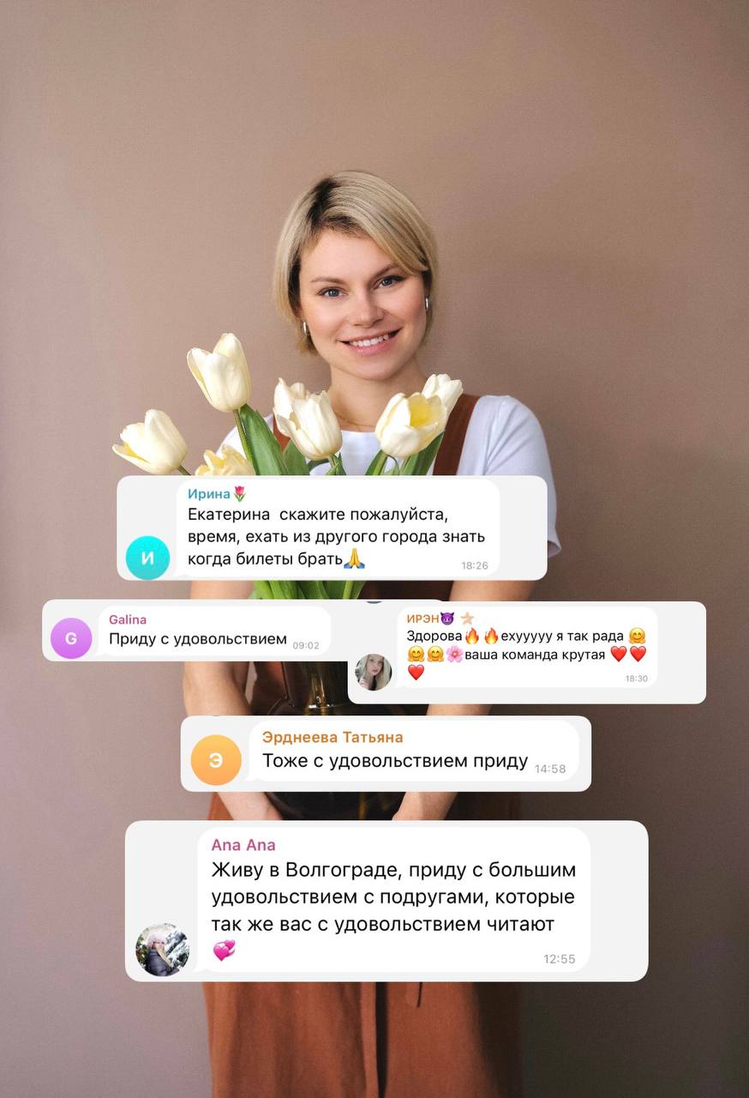749x1098 pixels.
Task: Click the name Эрднеева Татьяна
Action: 333,737
